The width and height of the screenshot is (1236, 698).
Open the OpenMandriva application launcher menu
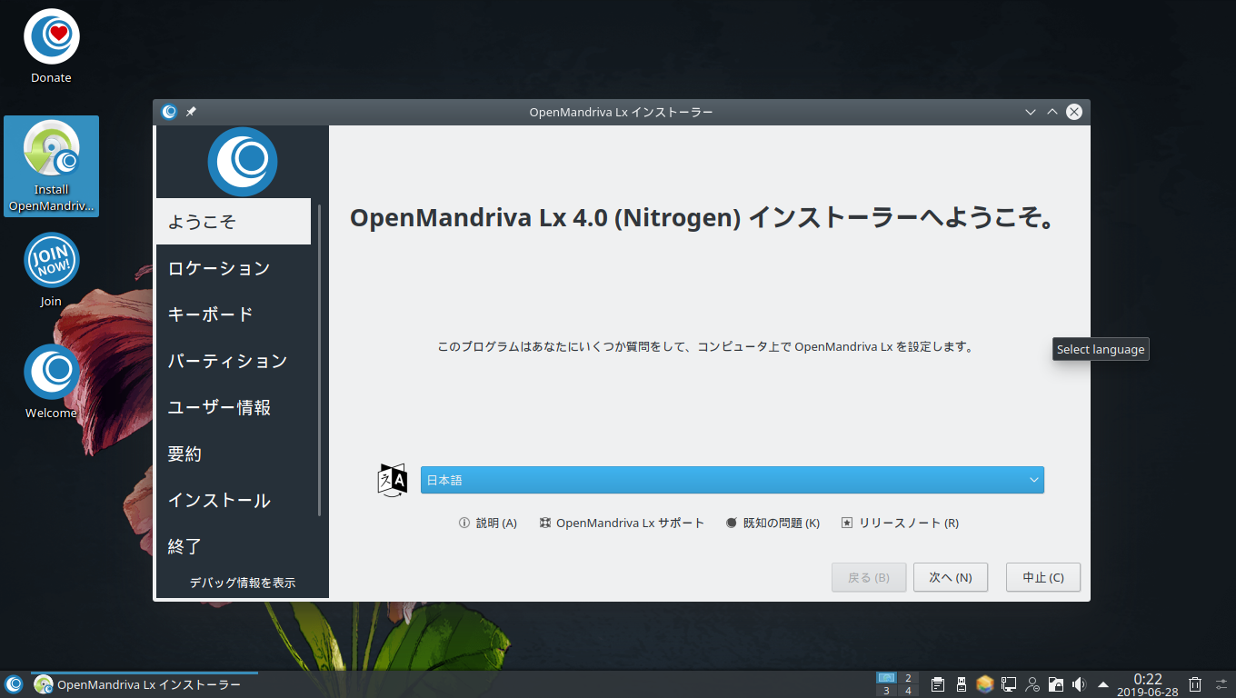pyautogui.click(x=14, y=684)
